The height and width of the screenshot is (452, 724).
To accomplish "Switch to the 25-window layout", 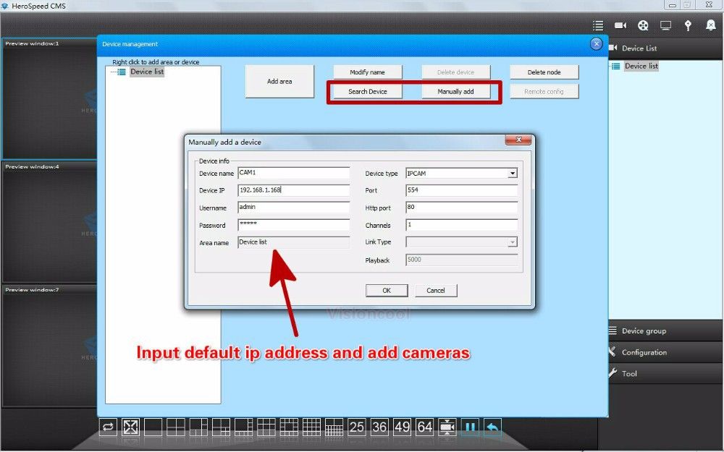I will click(357, 427).
